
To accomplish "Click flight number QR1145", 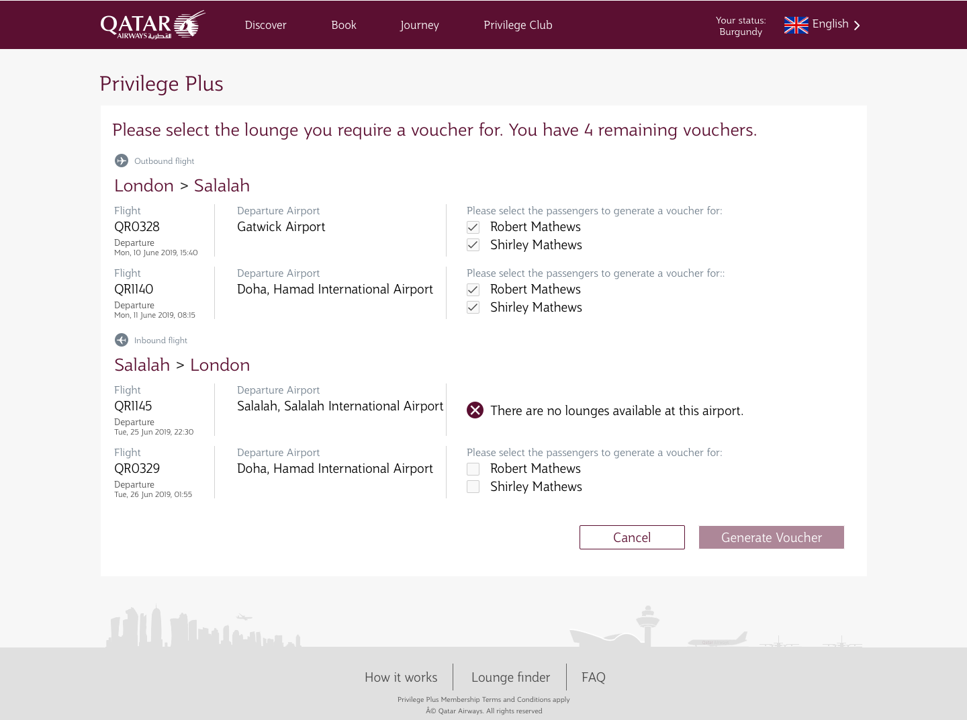I will click(x=133, y=406).
